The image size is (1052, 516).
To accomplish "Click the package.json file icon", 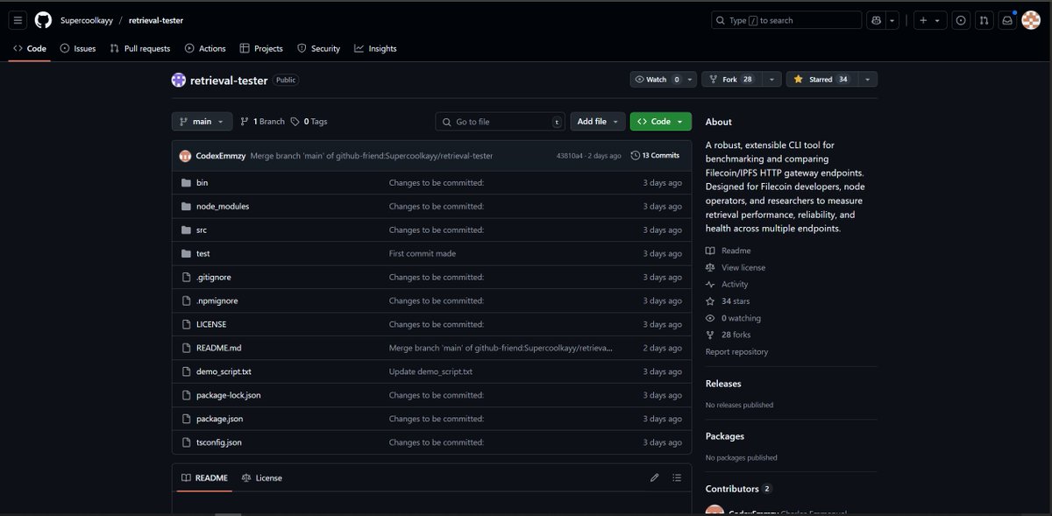I will (x=186, y=419).
